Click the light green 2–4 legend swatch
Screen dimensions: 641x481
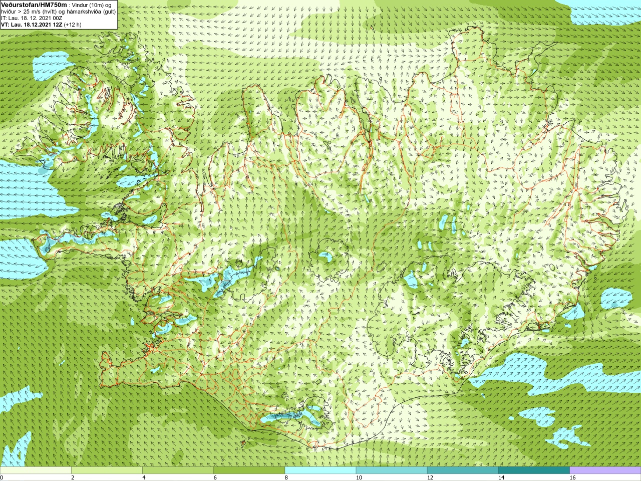pos(107,470)
